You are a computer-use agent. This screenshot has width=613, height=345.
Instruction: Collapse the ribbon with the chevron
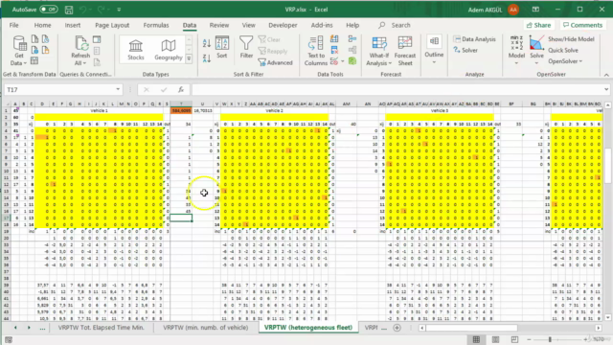point(606,75)
